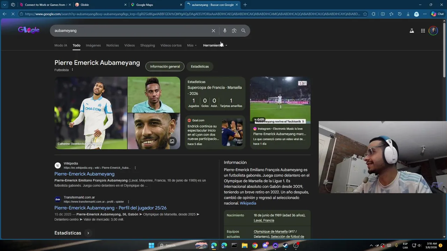This screenshot has height=251, width=447.
Task: Open a new browser tab
Action: (x=245, y=5)
